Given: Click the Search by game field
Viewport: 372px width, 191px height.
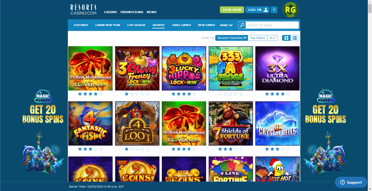Looking at the screenshot, I should (x=272, y=25).
